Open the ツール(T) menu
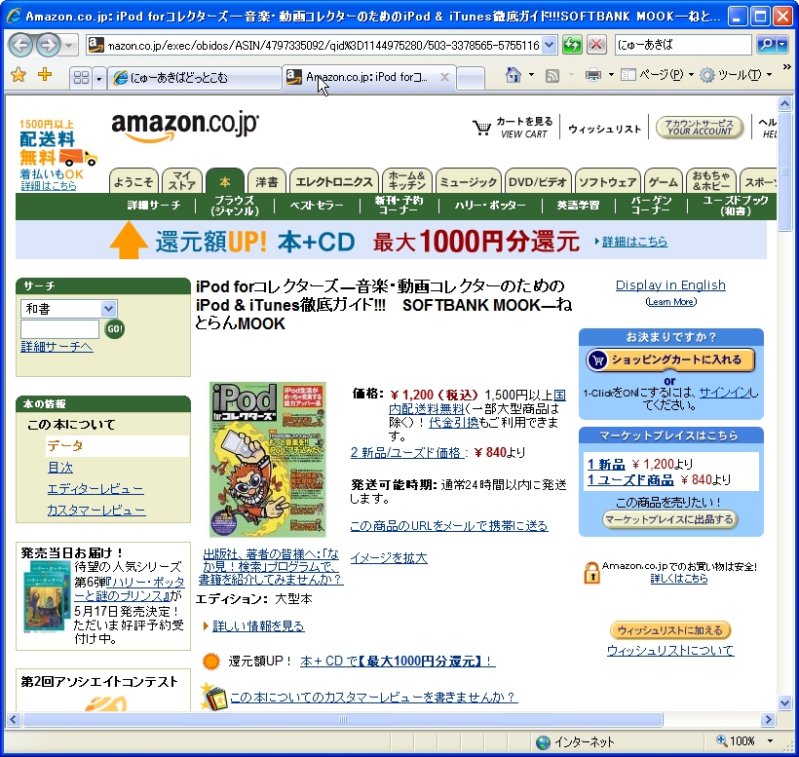799x757 pixels. tap(736, 75)
